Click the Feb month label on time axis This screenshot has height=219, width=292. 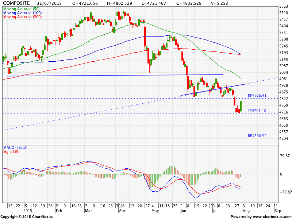click(x=59, y=211)
